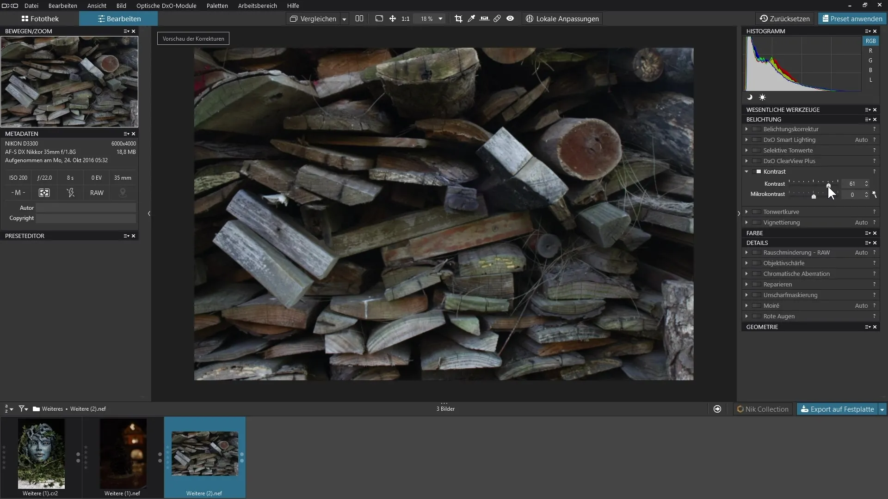
Task: Select the R histogram channel
Action: (870, 51)
